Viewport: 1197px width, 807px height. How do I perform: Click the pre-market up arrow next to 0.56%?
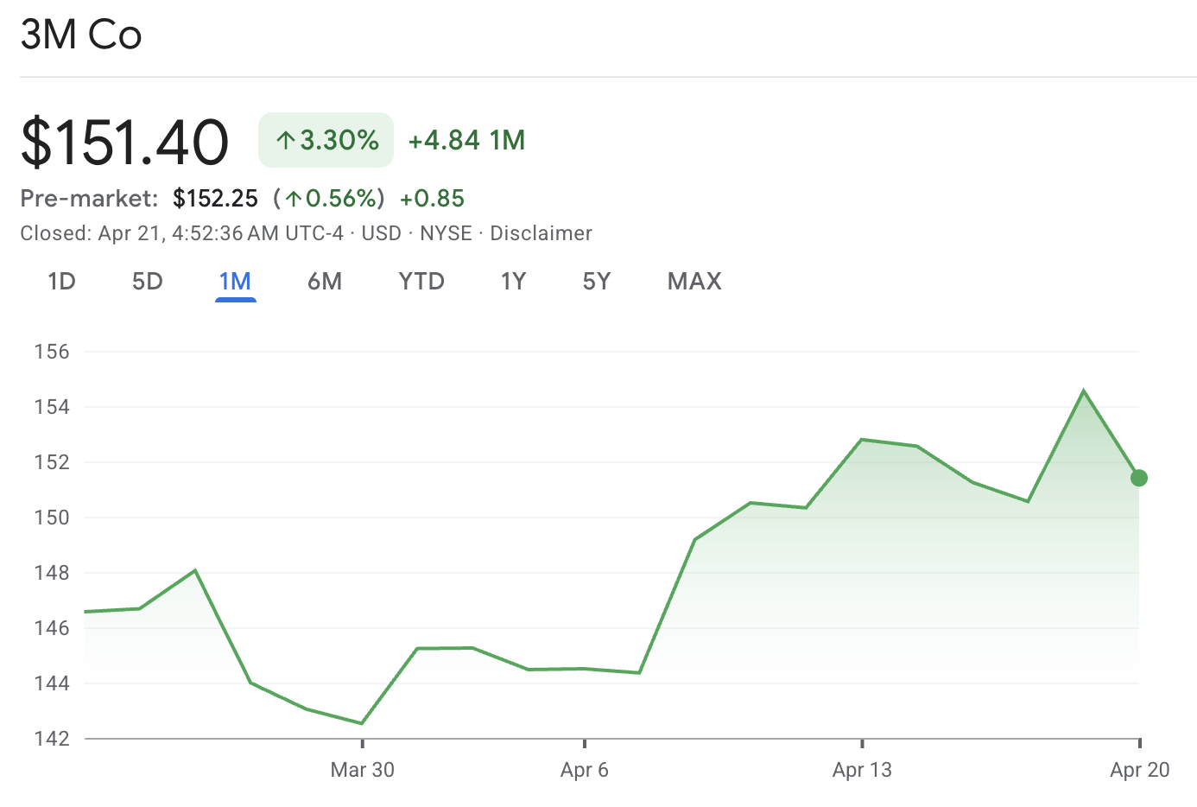pos(294,199)
